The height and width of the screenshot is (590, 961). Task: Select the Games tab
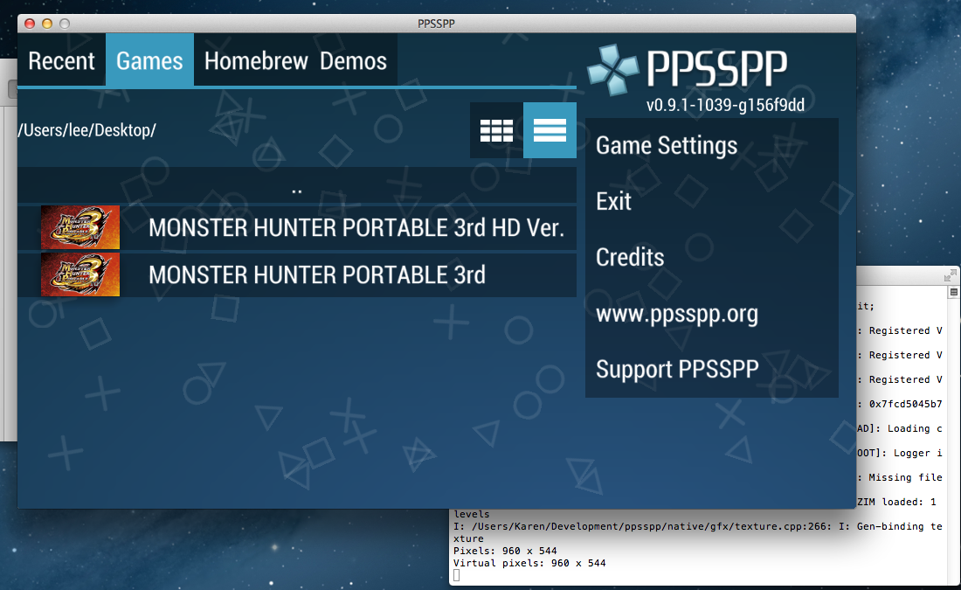149,61
